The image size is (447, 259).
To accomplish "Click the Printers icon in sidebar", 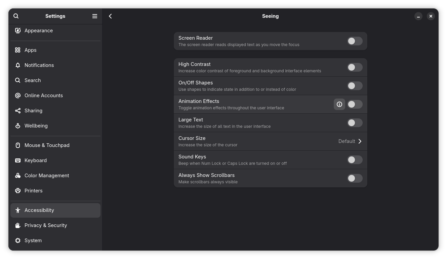I will coord(18,191).
